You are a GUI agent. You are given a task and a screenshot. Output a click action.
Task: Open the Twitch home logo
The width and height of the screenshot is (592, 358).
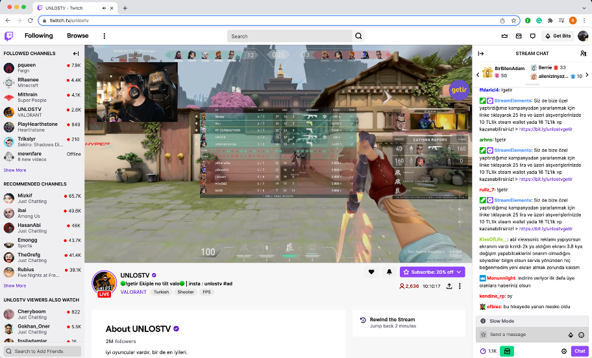tap(8, 36)
